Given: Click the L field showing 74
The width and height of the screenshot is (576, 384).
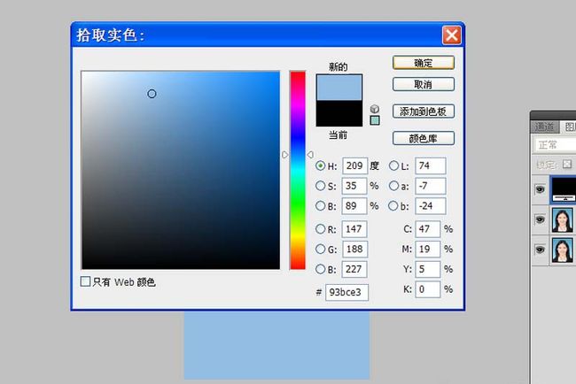Looking at the screenshot, I should pos(431,165).
